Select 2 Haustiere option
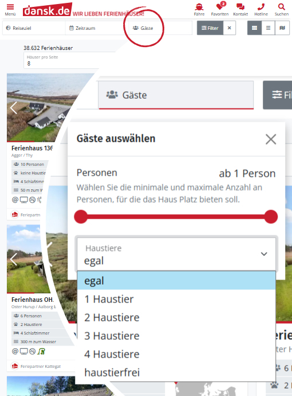The height and width of the screenshot is (396, 292). [176, 317]
